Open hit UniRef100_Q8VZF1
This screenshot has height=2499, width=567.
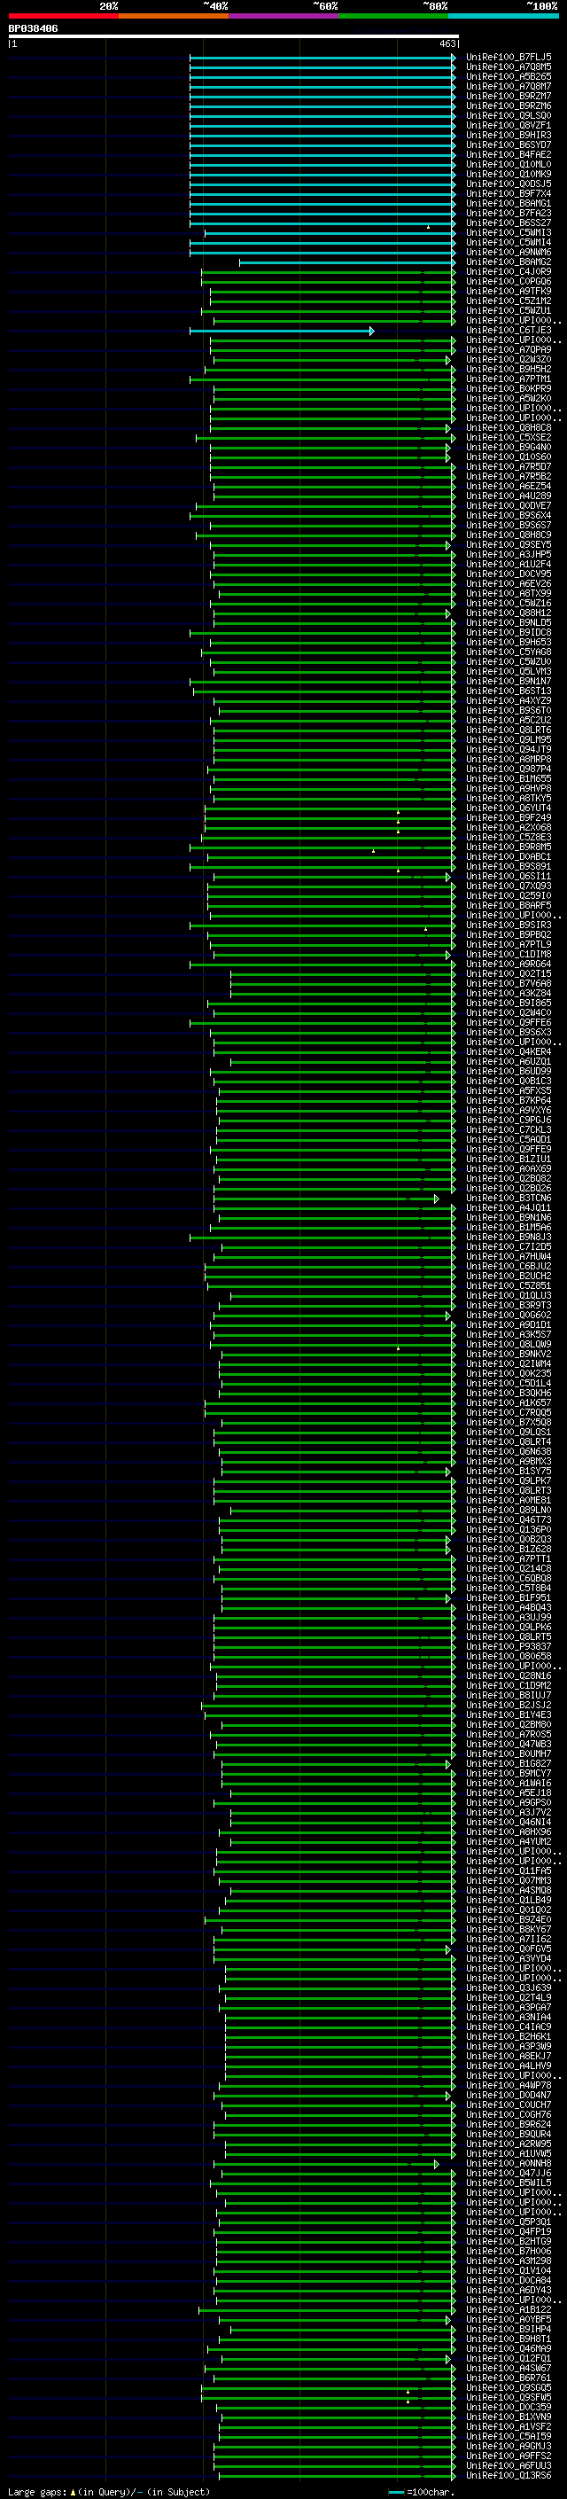coord(509,125)
